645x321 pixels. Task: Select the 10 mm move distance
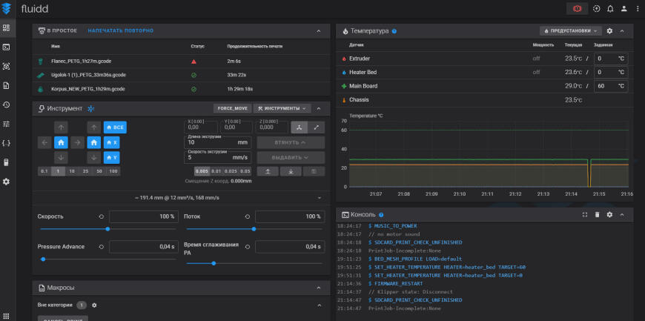tap(72, 171)
